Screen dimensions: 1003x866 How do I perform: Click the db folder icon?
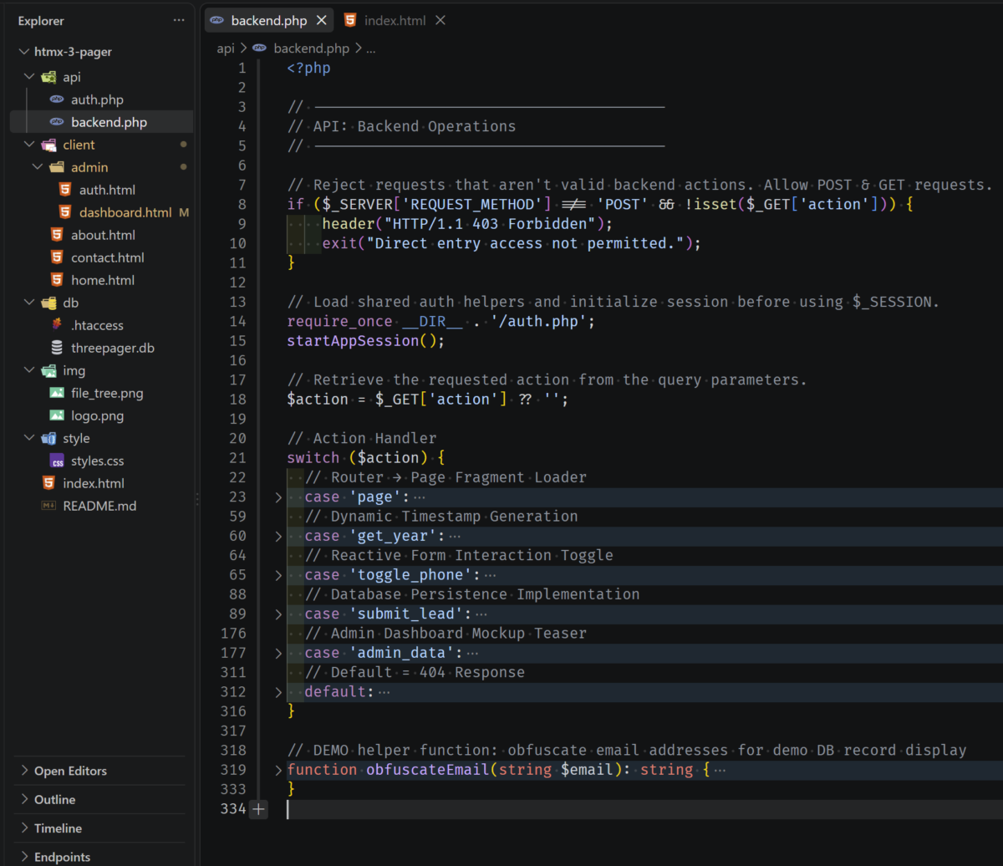(x=49, y=303)
